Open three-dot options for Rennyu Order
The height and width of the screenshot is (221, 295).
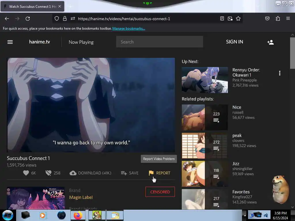(x=279, y=73)
